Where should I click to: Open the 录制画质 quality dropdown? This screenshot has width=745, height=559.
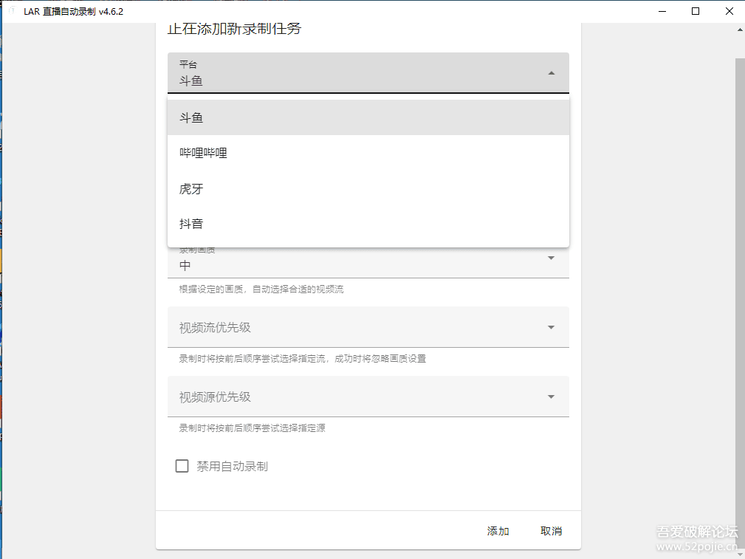[368, 261]
